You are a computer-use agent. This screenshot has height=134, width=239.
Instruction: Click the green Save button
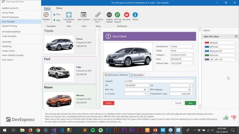[190, 103]
